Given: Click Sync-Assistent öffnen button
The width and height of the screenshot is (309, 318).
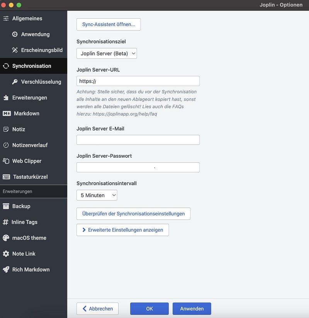Looking at the screenshot, I should (109, 24).
